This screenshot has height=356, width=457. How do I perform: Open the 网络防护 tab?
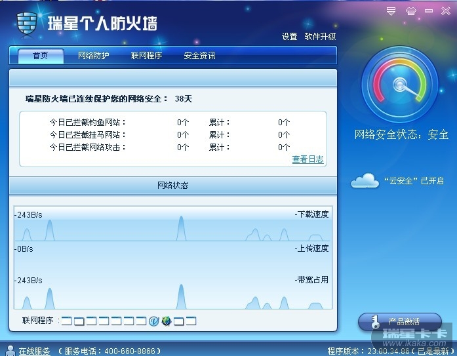pos(94,55)
